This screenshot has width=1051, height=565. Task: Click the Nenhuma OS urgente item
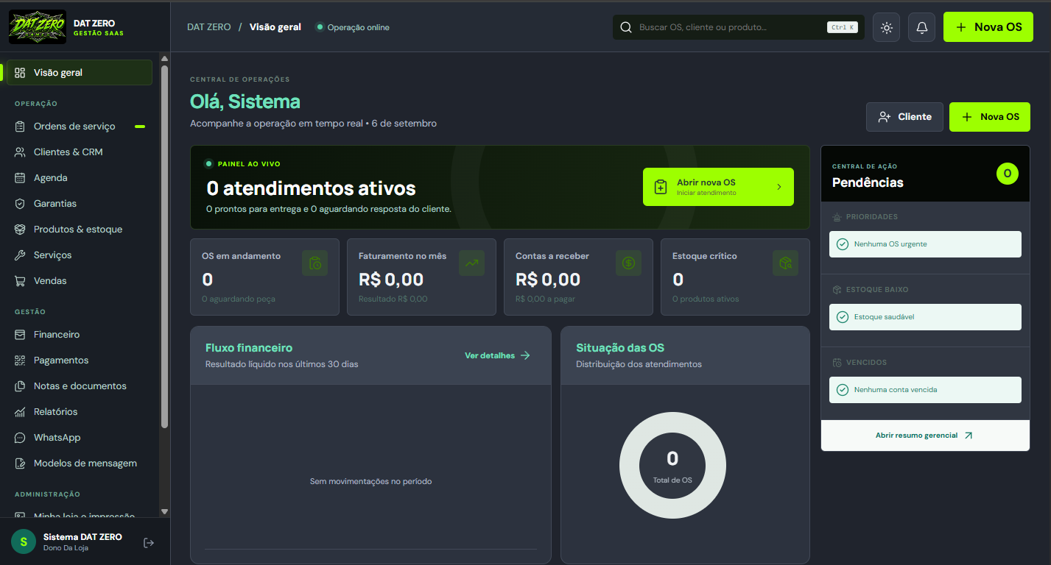(925, 244)
